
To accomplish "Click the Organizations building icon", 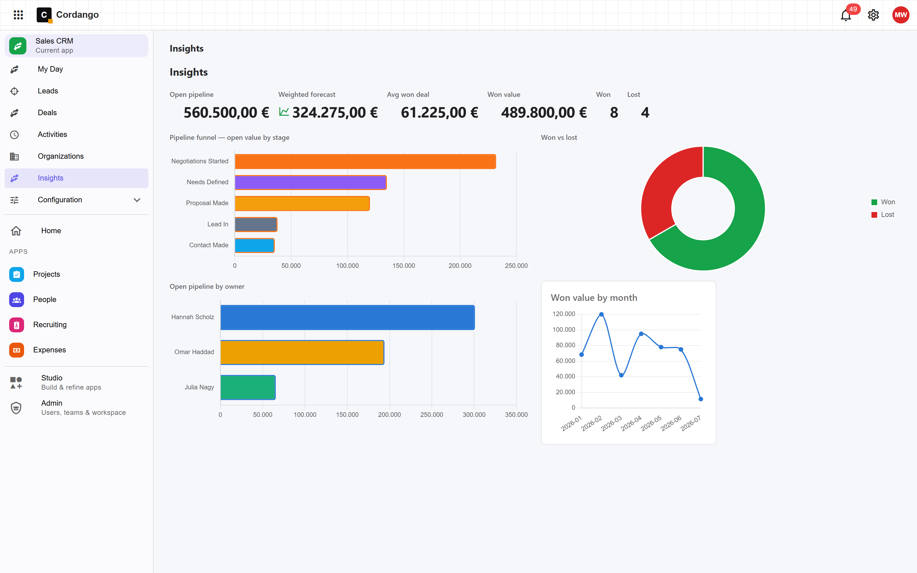I will pyautogui.click(x=14, y=156).
